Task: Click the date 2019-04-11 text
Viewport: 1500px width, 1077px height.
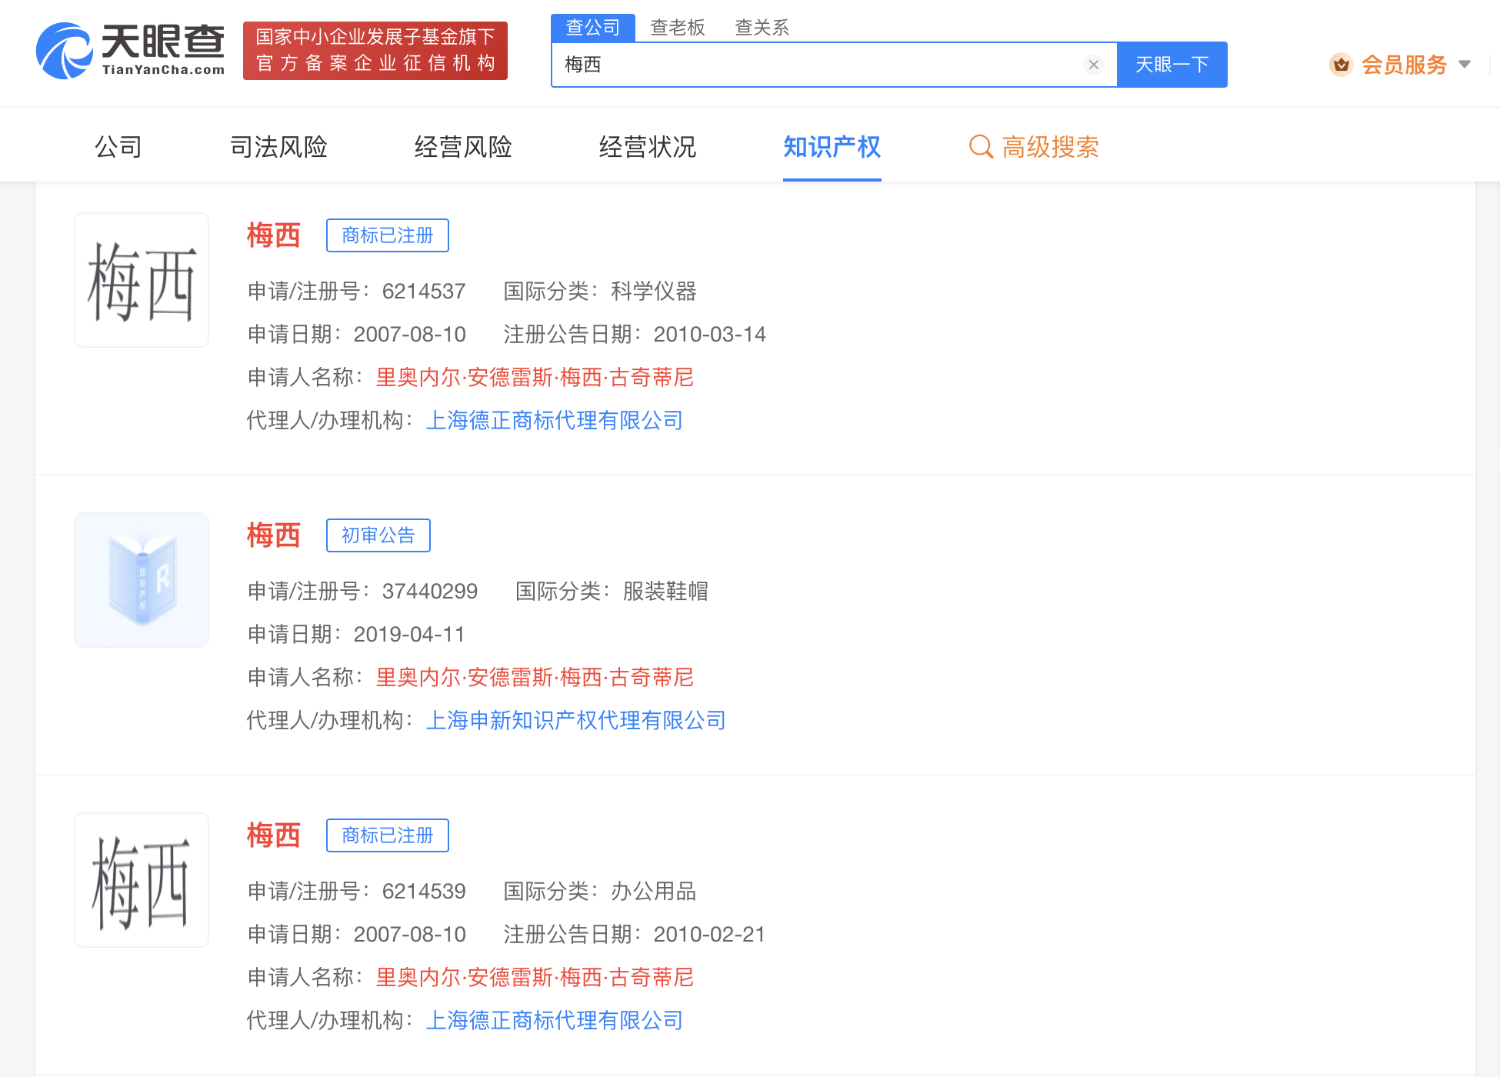Action: pos(409,634)
